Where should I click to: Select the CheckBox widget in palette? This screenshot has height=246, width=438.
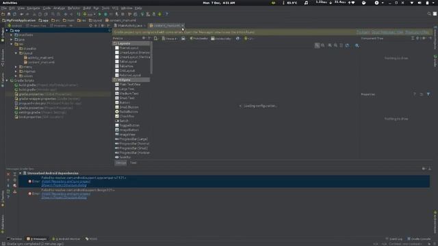click(x=125, y=116)
